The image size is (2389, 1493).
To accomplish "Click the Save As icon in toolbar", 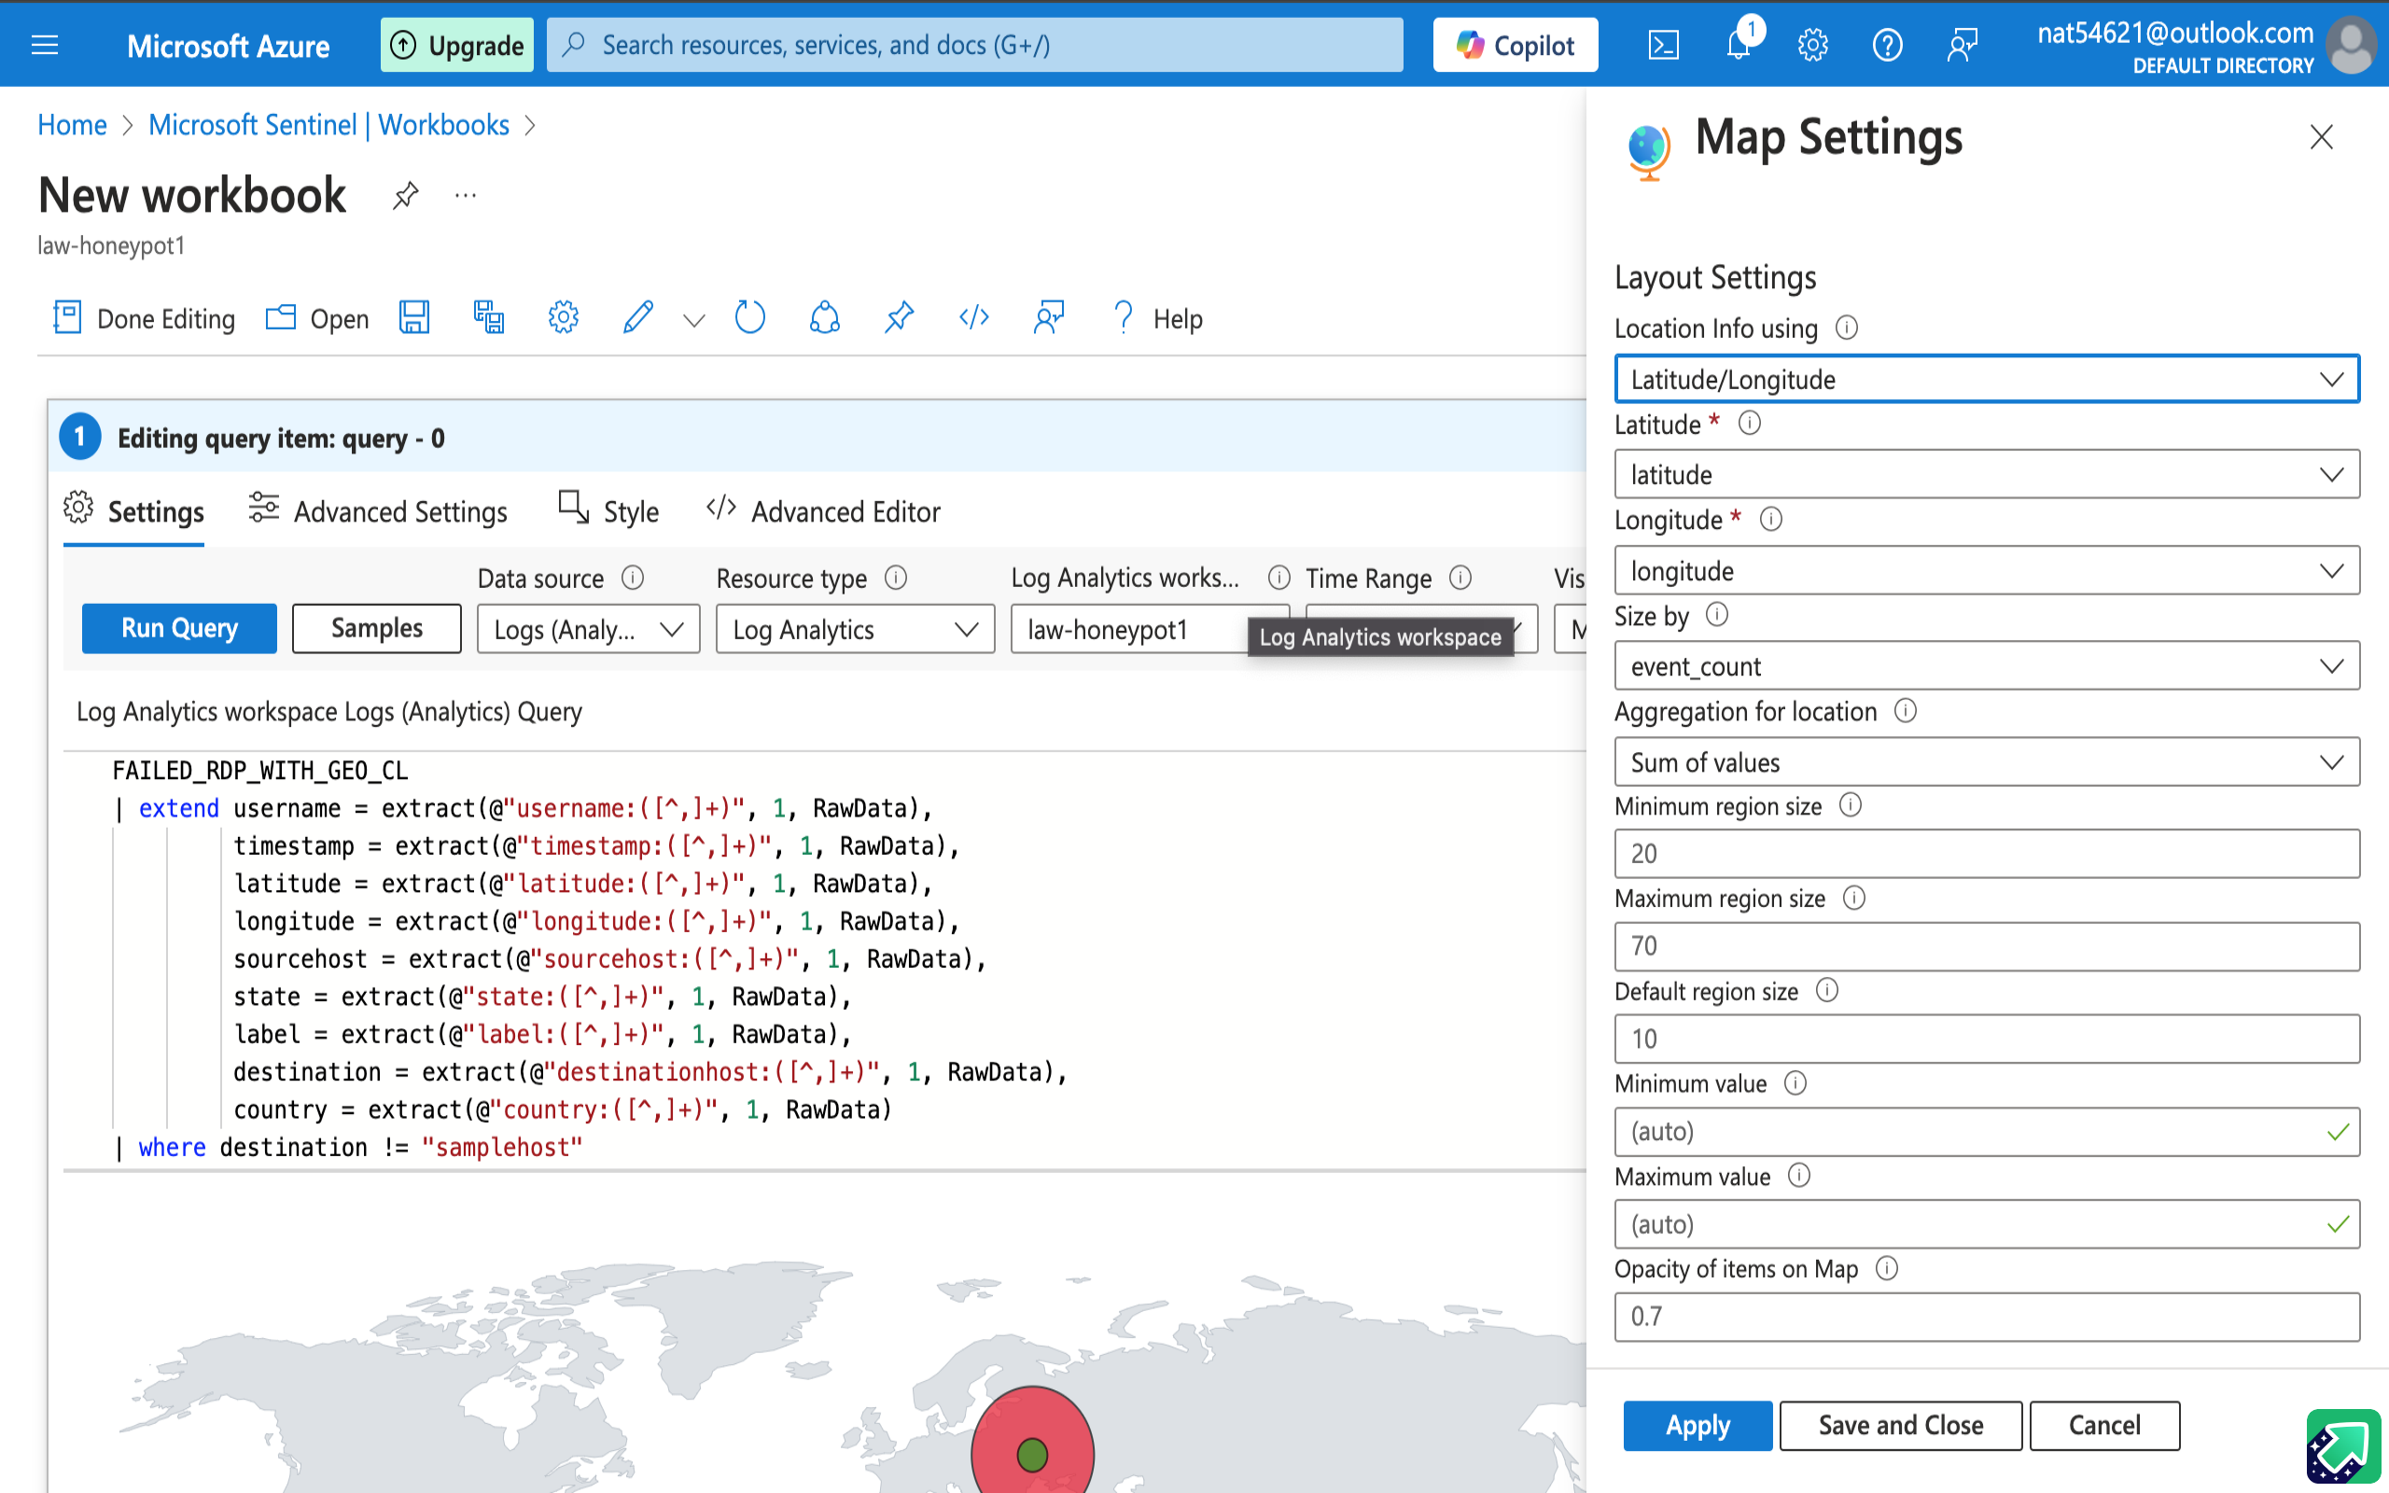I will (x=489, y=318).
